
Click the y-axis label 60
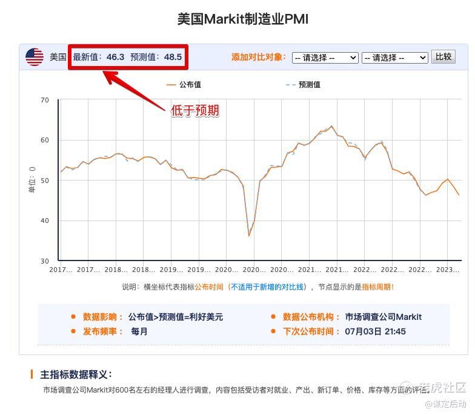coord(45,140)
